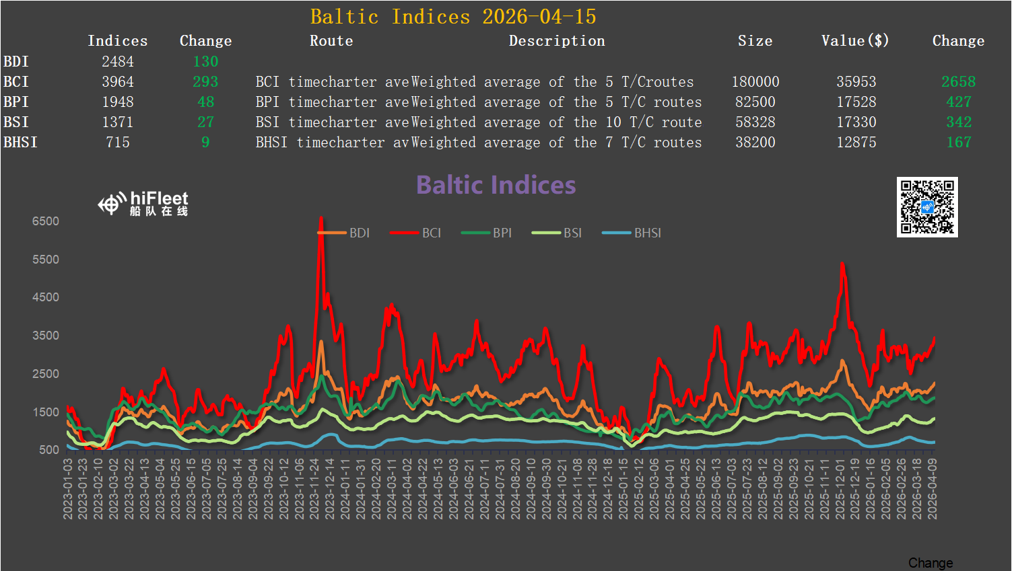Hide the BHSI series via legend

point(632,233)
